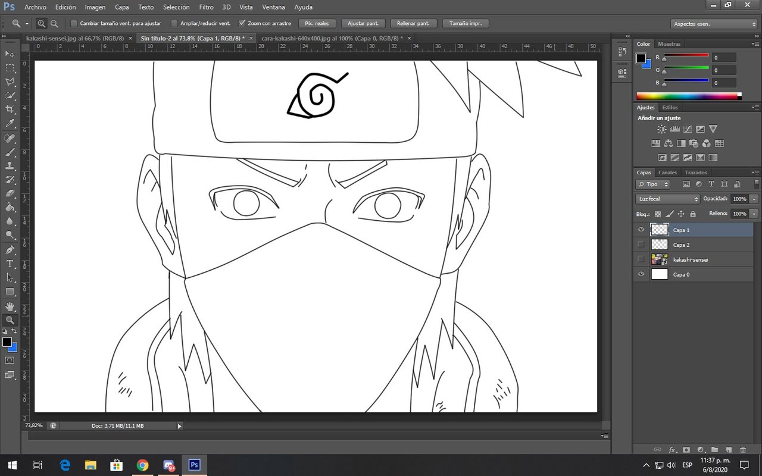Click the Píx. reales button
The height and width of the screenshot is (476, 762).
[317, 24]
